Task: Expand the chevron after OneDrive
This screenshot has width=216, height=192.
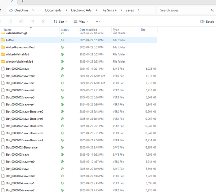Action: [33, 10]
